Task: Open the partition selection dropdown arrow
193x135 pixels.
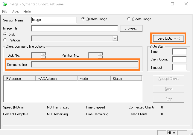Action: pos(115,39)
